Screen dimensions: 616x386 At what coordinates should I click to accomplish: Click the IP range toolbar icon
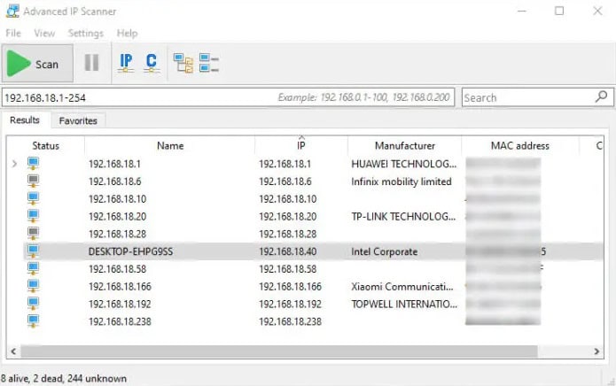(x=126, y=63)
